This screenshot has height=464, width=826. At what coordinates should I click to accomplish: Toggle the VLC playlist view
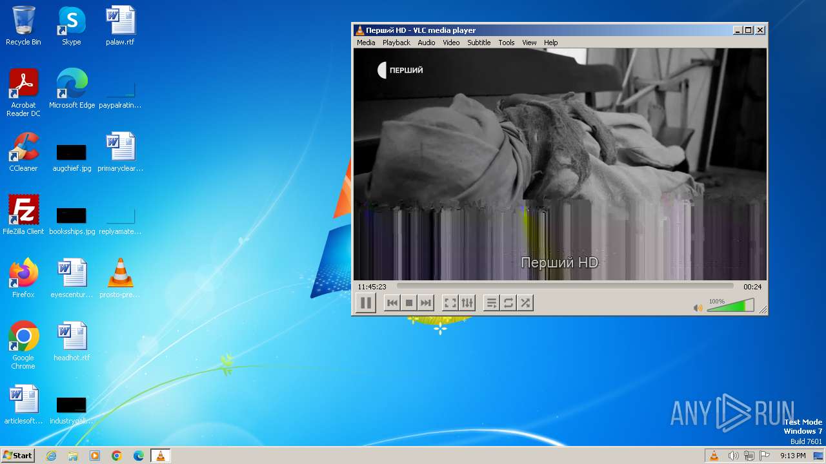492,303
